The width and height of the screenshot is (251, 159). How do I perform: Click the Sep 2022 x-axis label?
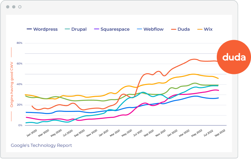(x=220, y=133)
